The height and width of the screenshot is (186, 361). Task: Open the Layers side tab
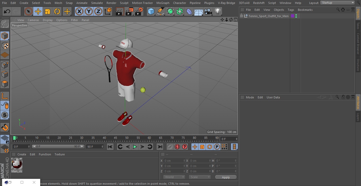click(358, 117)
